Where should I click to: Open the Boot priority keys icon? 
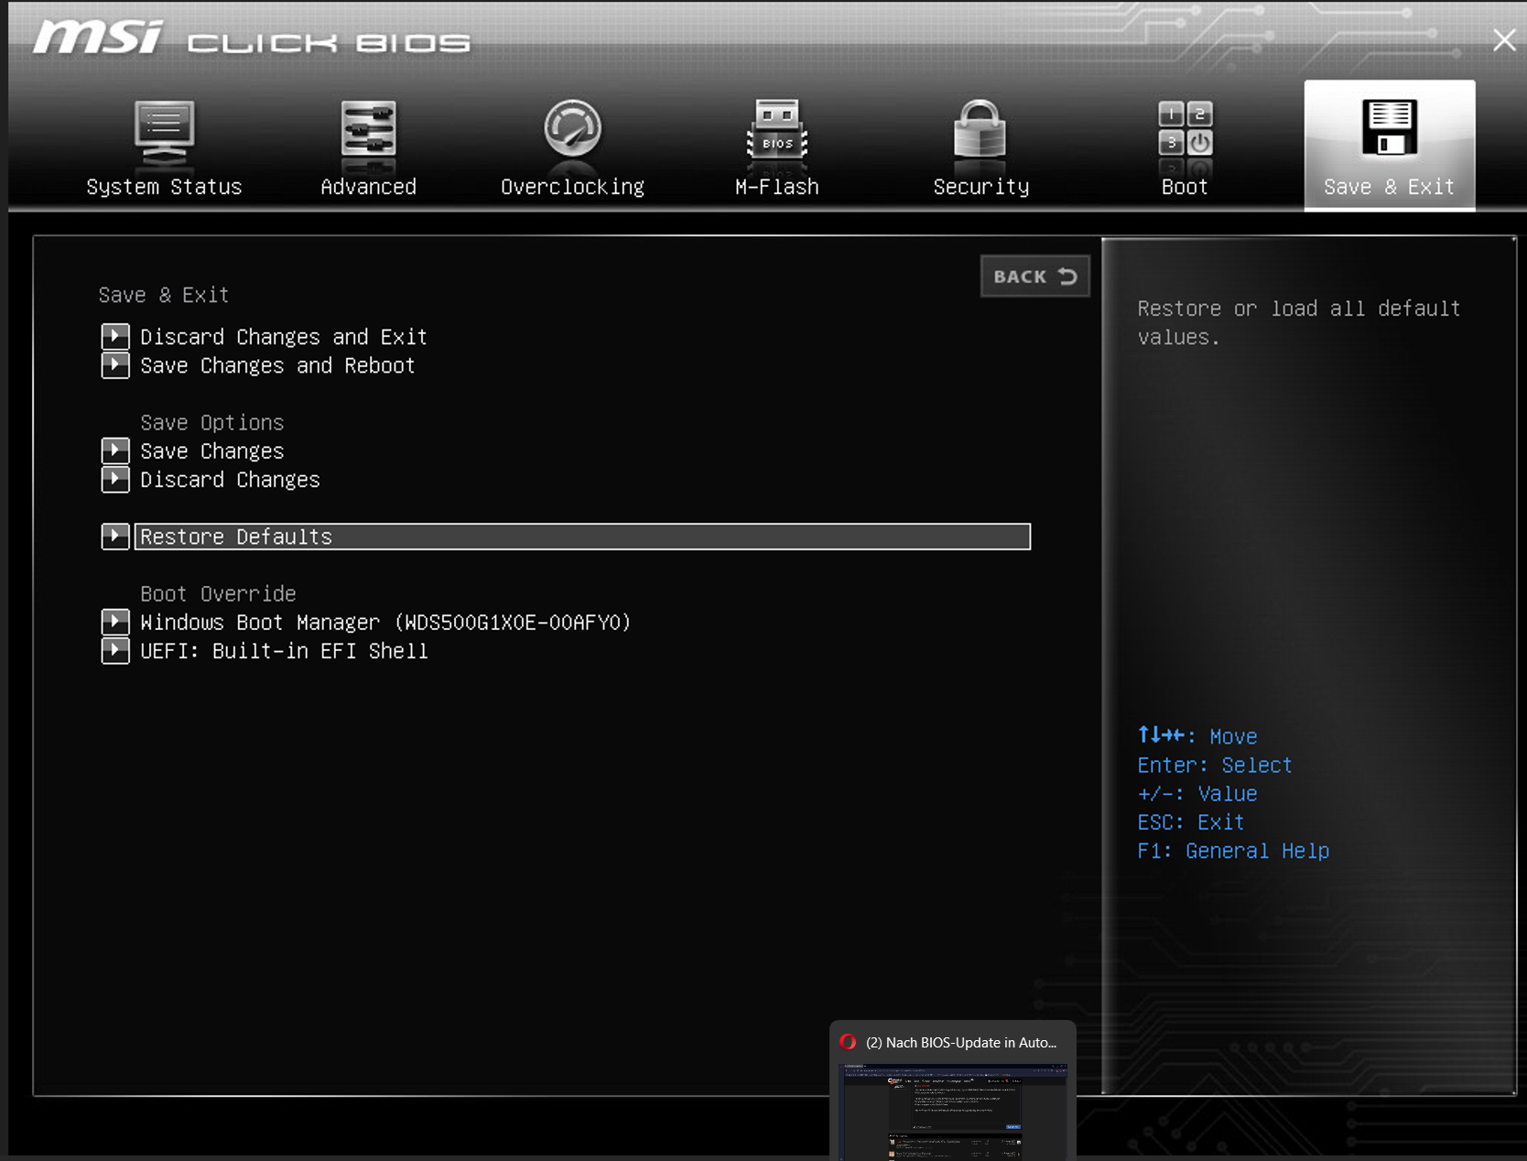click(x=1186, y=129)
